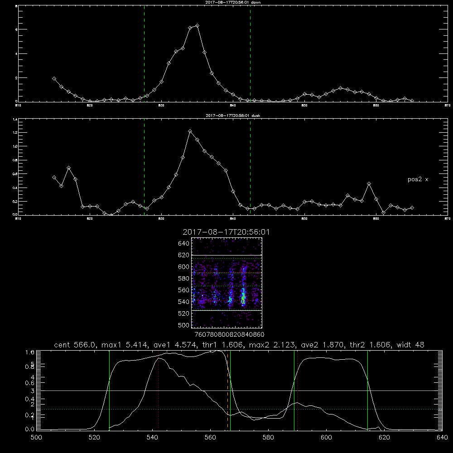Click the '640' y-axis label of spectral image
The width and height of the screenshot is (453, 453).
[x=183, y=244]
